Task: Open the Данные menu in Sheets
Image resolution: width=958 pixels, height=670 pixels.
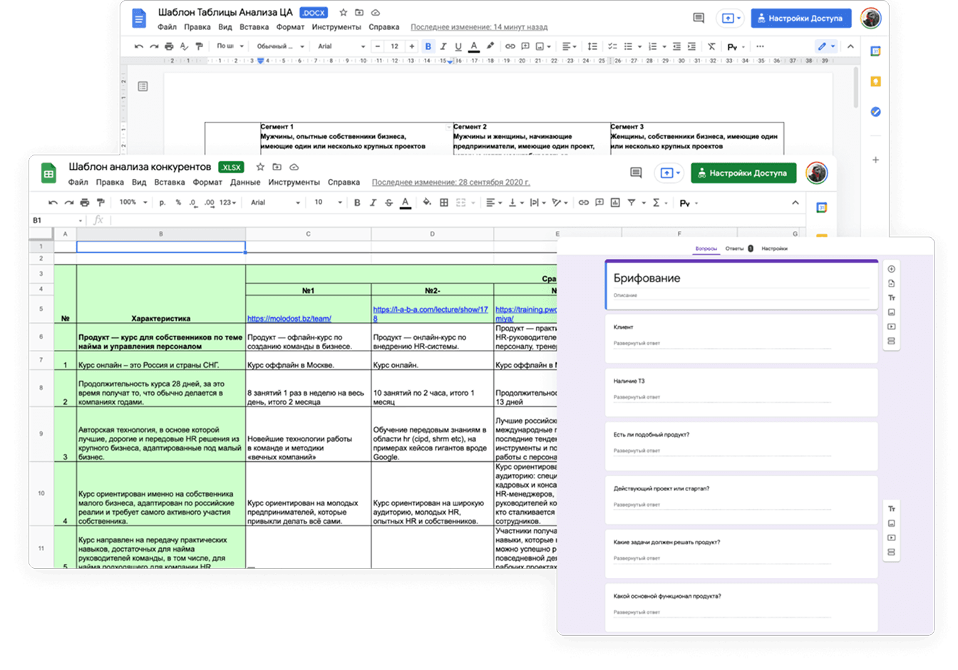Action: [x=245, y=182]
